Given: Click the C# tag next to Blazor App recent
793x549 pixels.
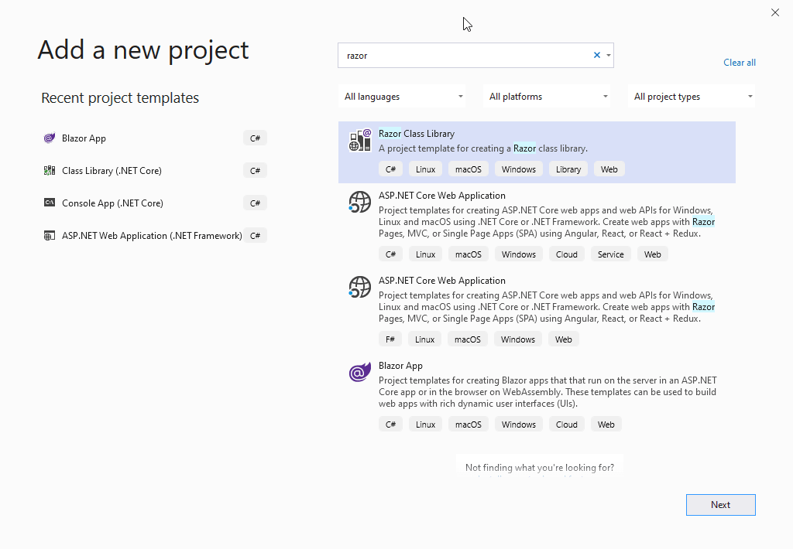Looking at the screenshot, I should pyautogui.click(x=255, y=138).
